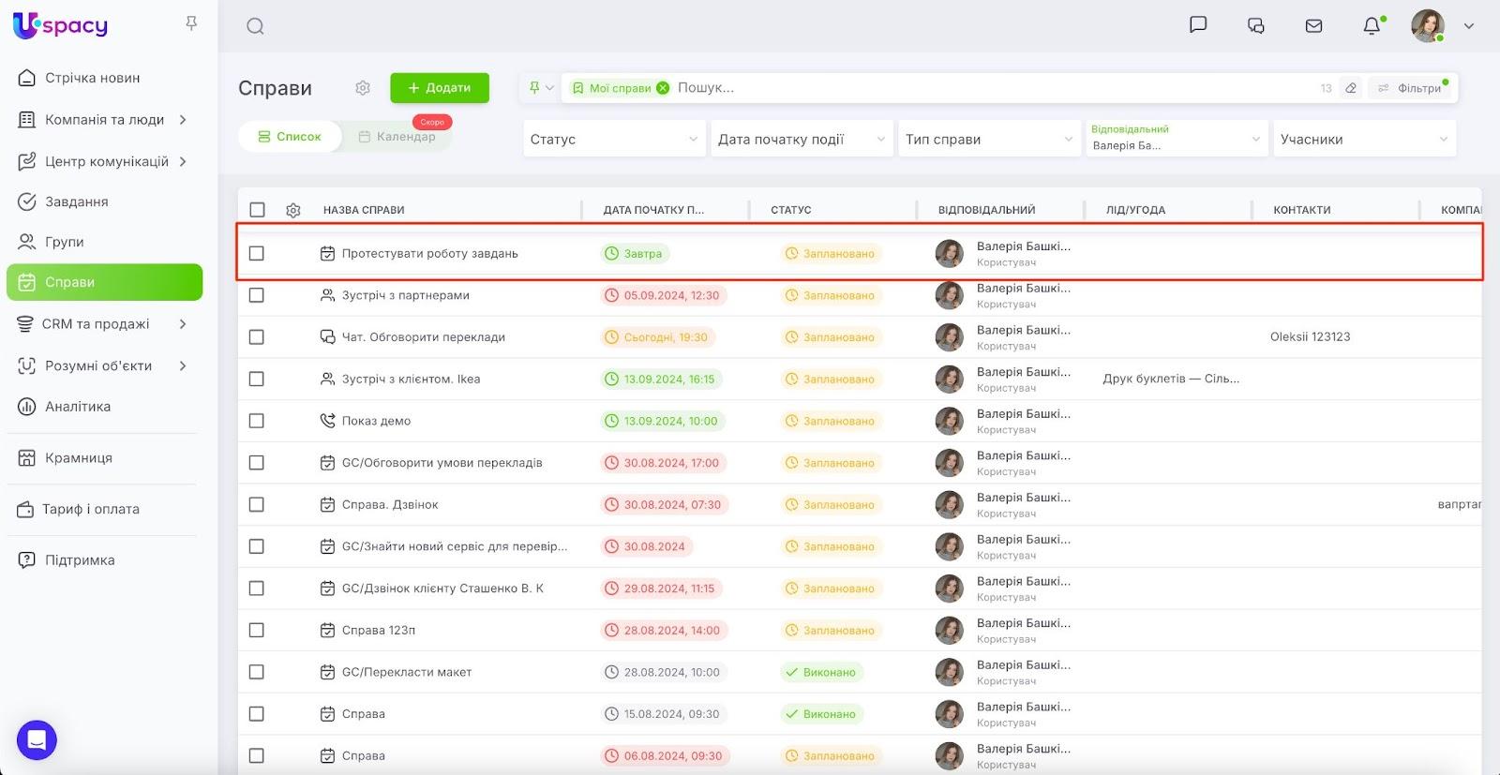Click the table column settings gear icon
Image resolution: width=1500 pixels, height=775 pixels.
tap(293, 210)
